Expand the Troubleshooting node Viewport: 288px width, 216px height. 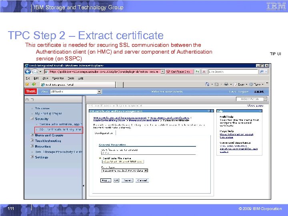(x=32, y=140)
